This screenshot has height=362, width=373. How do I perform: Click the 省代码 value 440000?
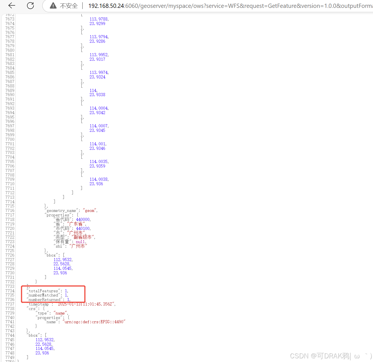click(83, 220)
